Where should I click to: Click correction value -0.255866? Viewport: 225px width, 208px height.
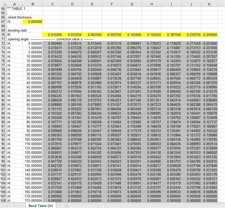tap(209, 44)
